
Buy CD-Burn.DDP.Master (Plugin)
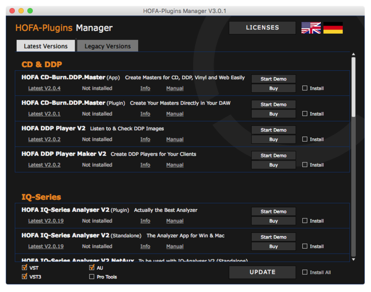point(274,114)
